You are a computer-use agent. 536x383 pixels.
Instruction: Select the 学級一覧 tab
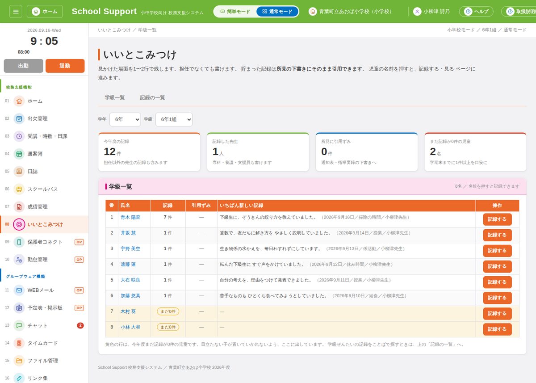tap(115, 97)
